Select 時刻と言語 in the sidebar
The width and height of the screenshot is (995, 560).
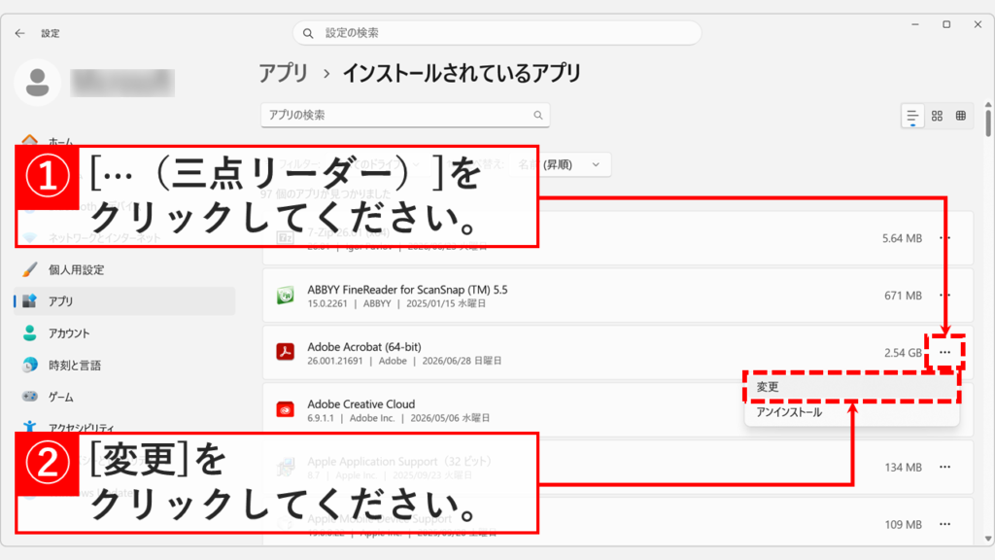click(x=124, y=366)
